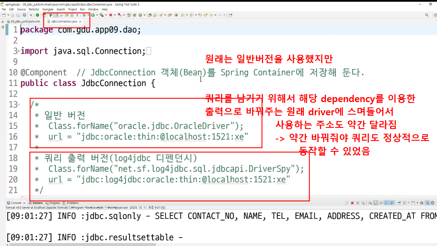Open the Window menu
The image size is (437, 246).
[93, 9]
